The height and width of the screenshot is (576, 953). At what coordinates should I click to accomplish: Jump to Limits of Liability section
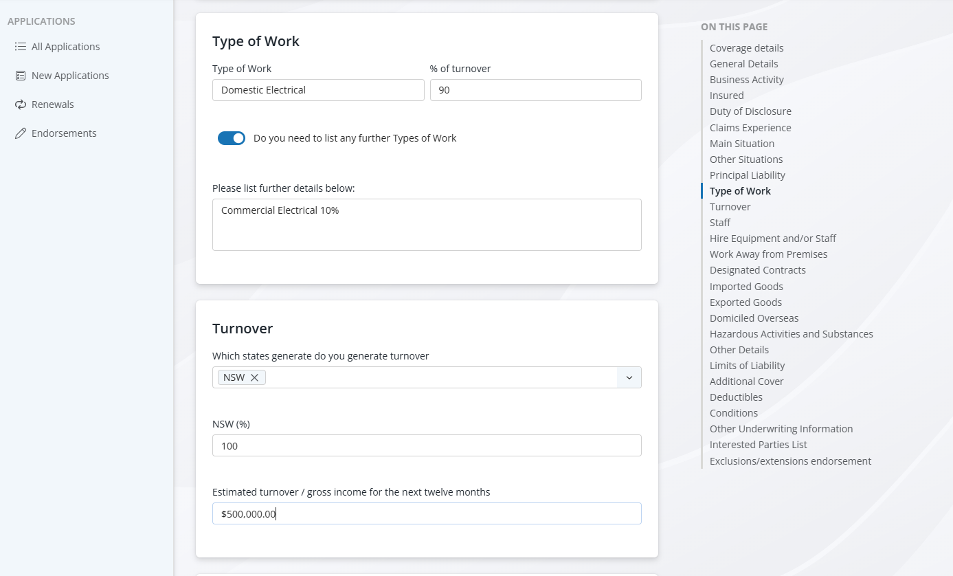point(747,366)
